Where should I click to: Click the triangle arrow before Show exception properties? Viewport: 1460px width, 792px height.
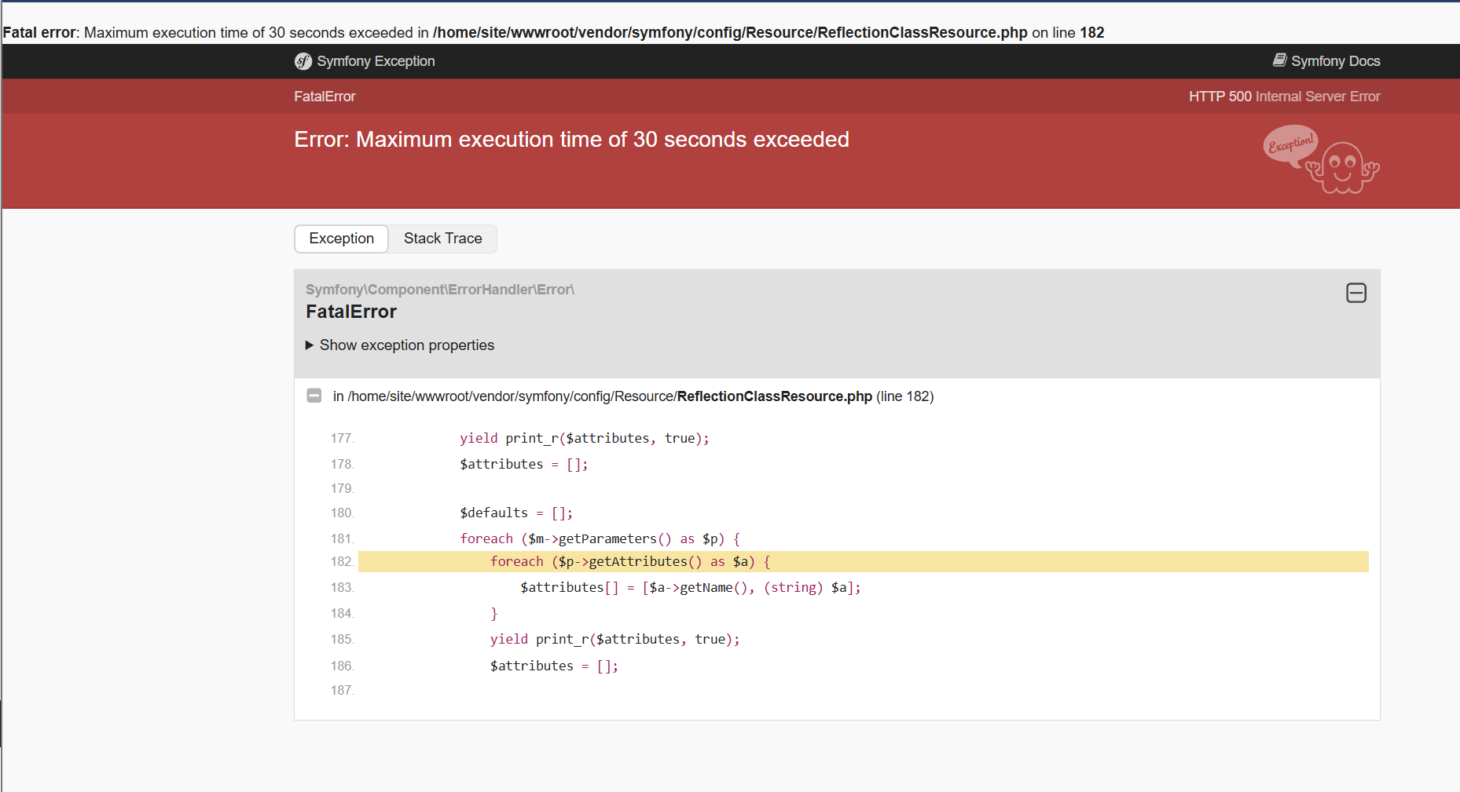tap(310, 345)
